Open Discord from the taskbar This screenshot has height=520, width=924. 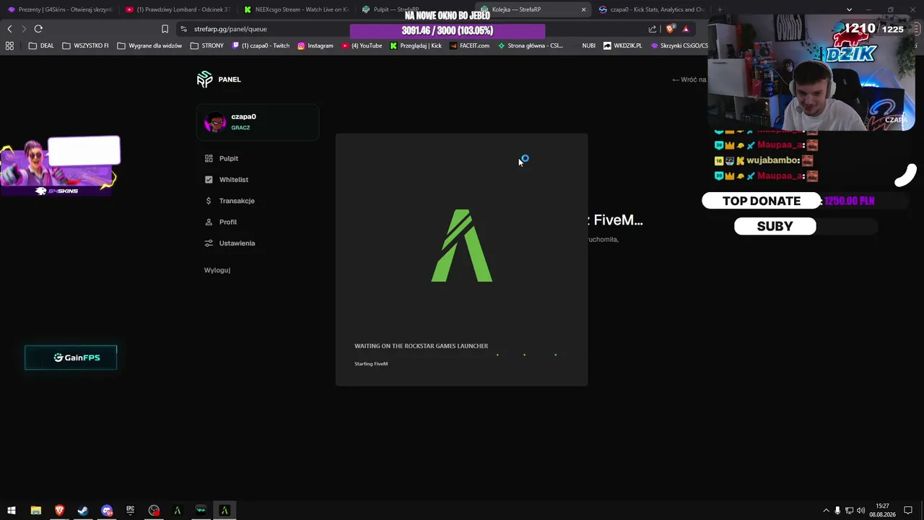pos(107,511)
